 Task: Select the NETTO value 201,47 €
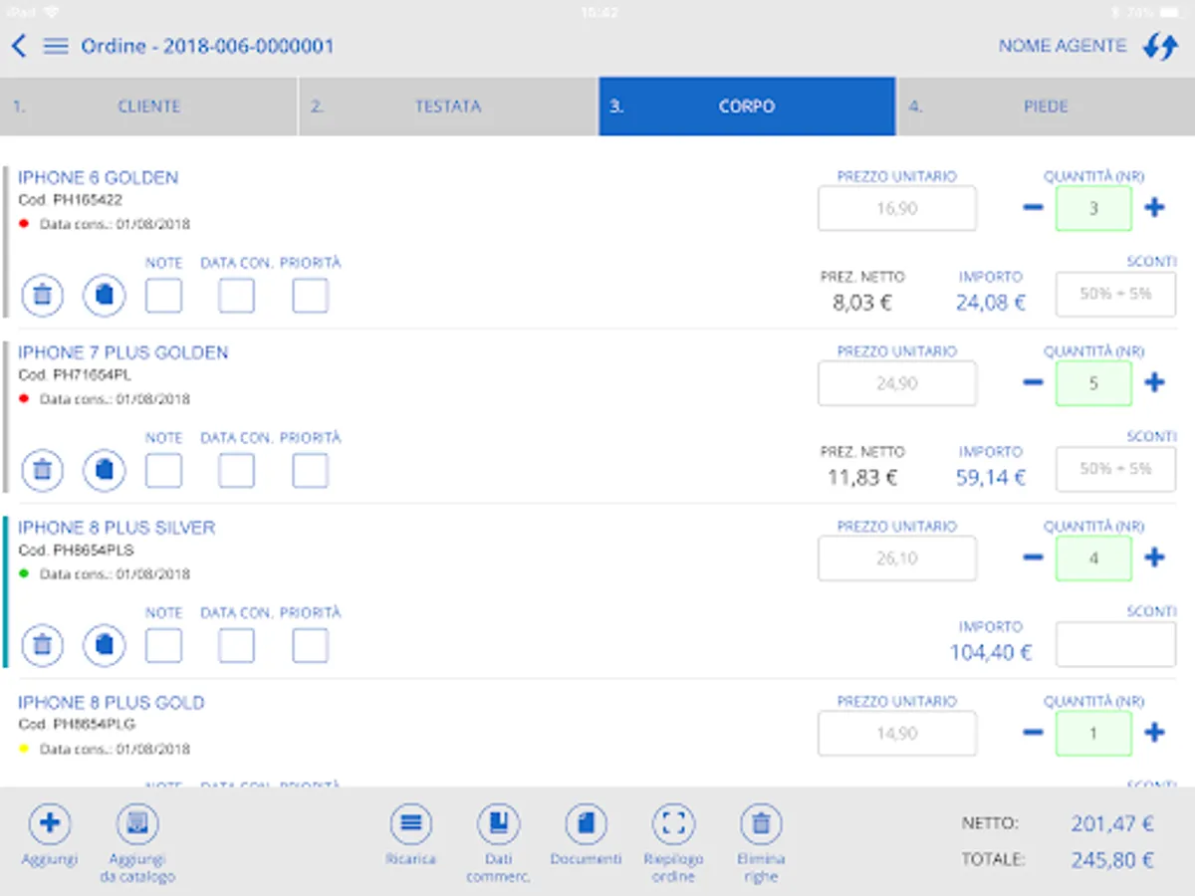[x=1112, y=823]
